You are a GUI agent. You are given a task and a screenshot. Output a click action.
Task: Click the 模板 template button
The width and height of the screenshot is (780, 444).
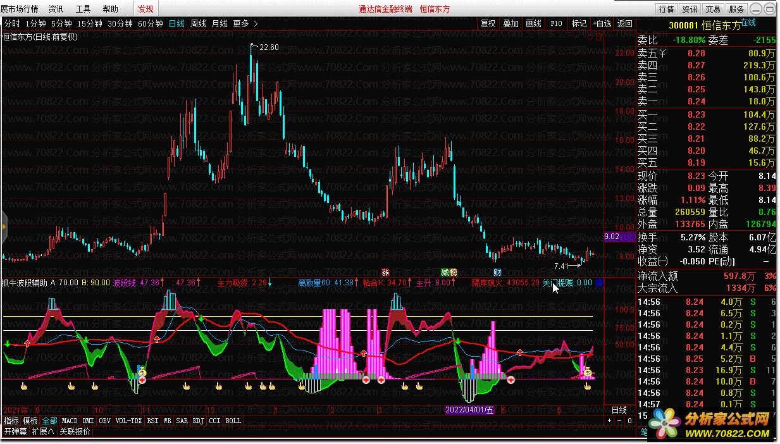[30, 421]
